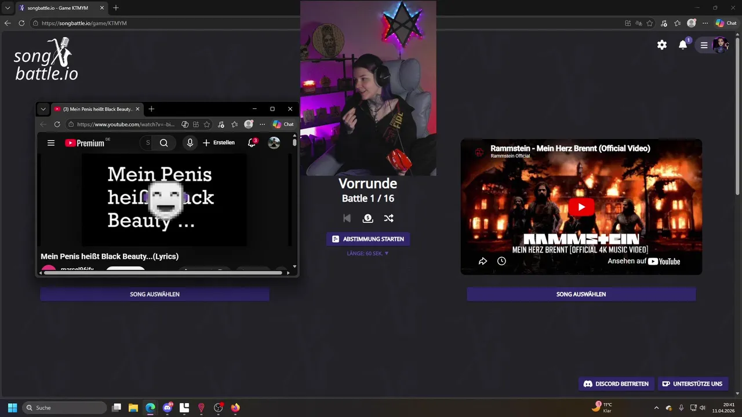The height and width of the screenshot is (417, 742).
Task: Click the YouTube address bar in popup
Action: (125, 124)
